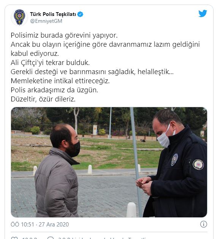This screenshot has width=220, height=239.
Task: Open the ÖÖ 10:51 · 27 Ara 2020 timestamp
Action: pyautogui.click(x=40, y=224)
